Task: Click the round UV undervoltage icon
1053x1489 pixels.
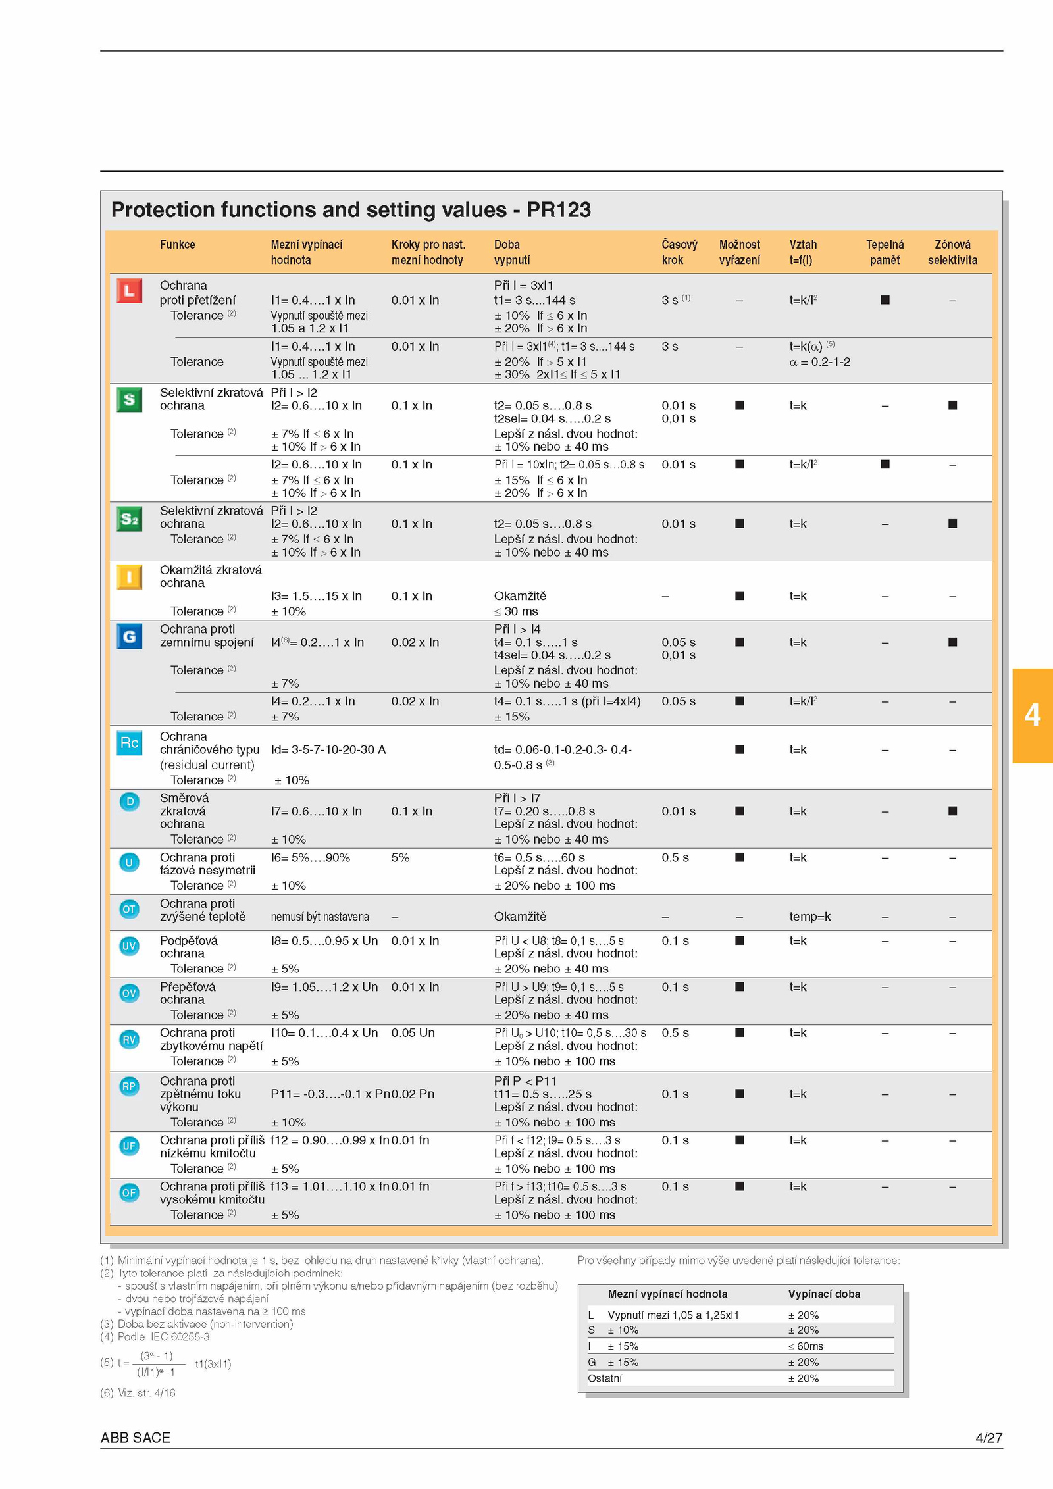Action: pos(129,946)
